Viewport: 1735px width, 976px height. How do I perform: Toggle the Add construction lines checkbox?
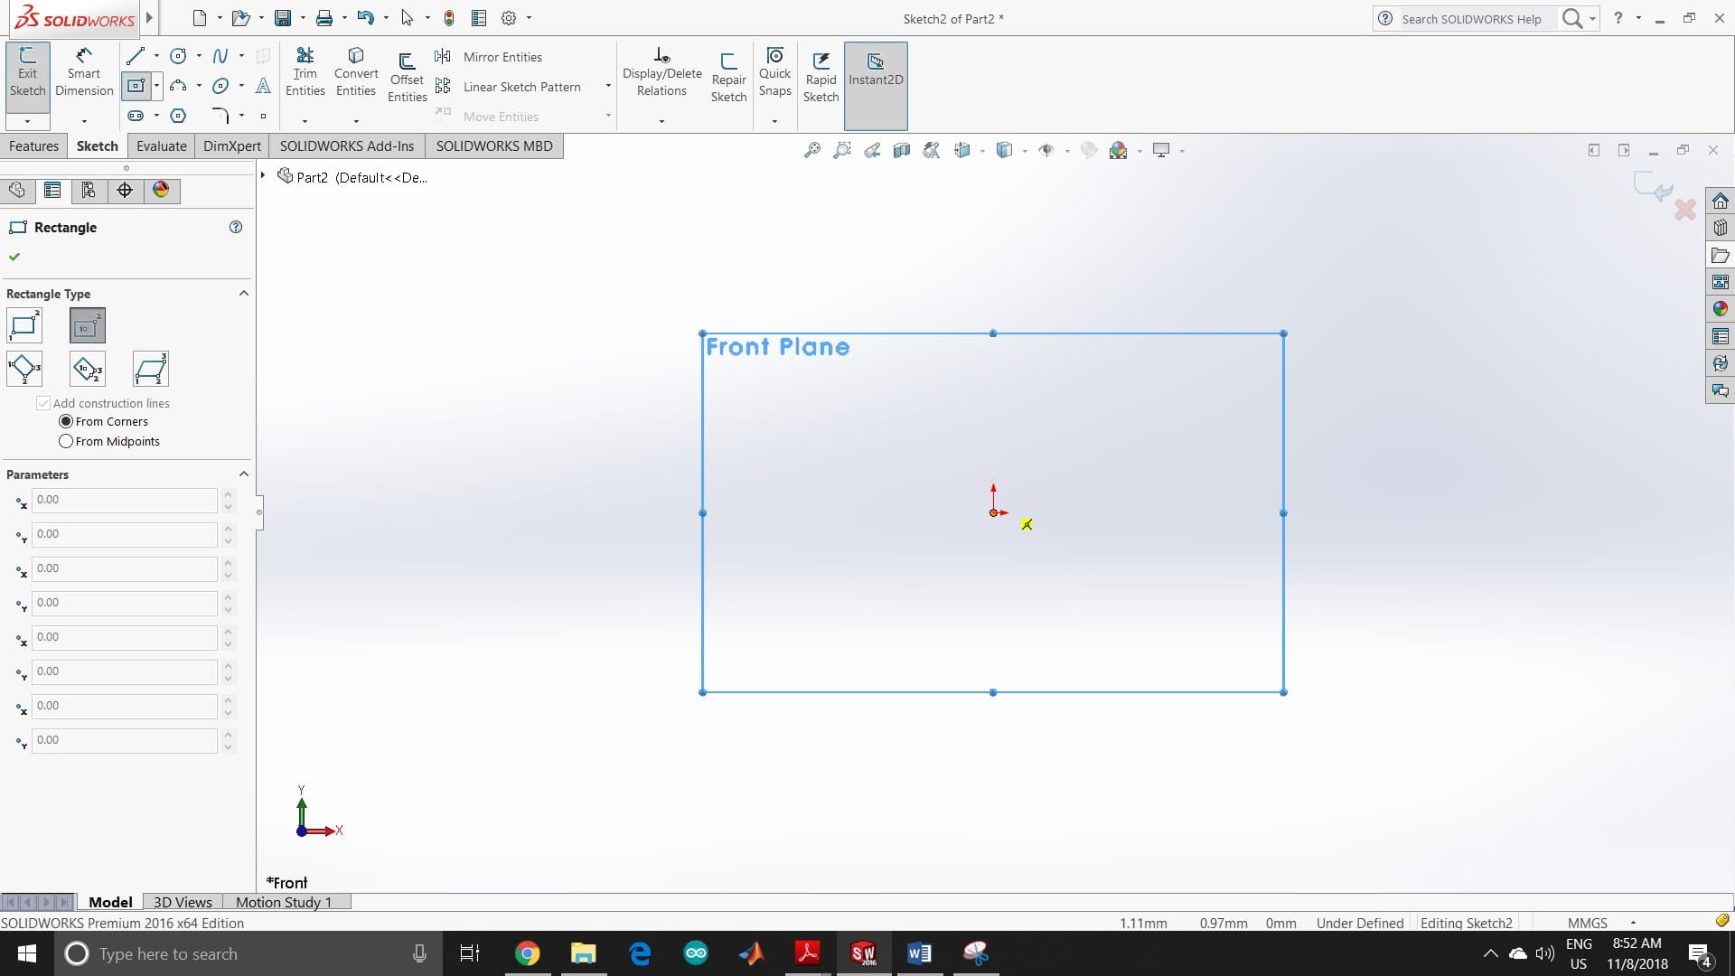click(x=43, y=403)
